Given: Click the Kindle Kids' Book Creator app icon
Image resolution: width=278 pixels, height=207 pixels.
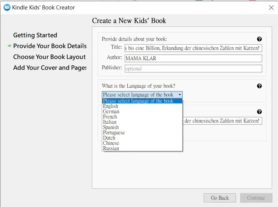Looking at the screenshot, I should click(7, 7).
